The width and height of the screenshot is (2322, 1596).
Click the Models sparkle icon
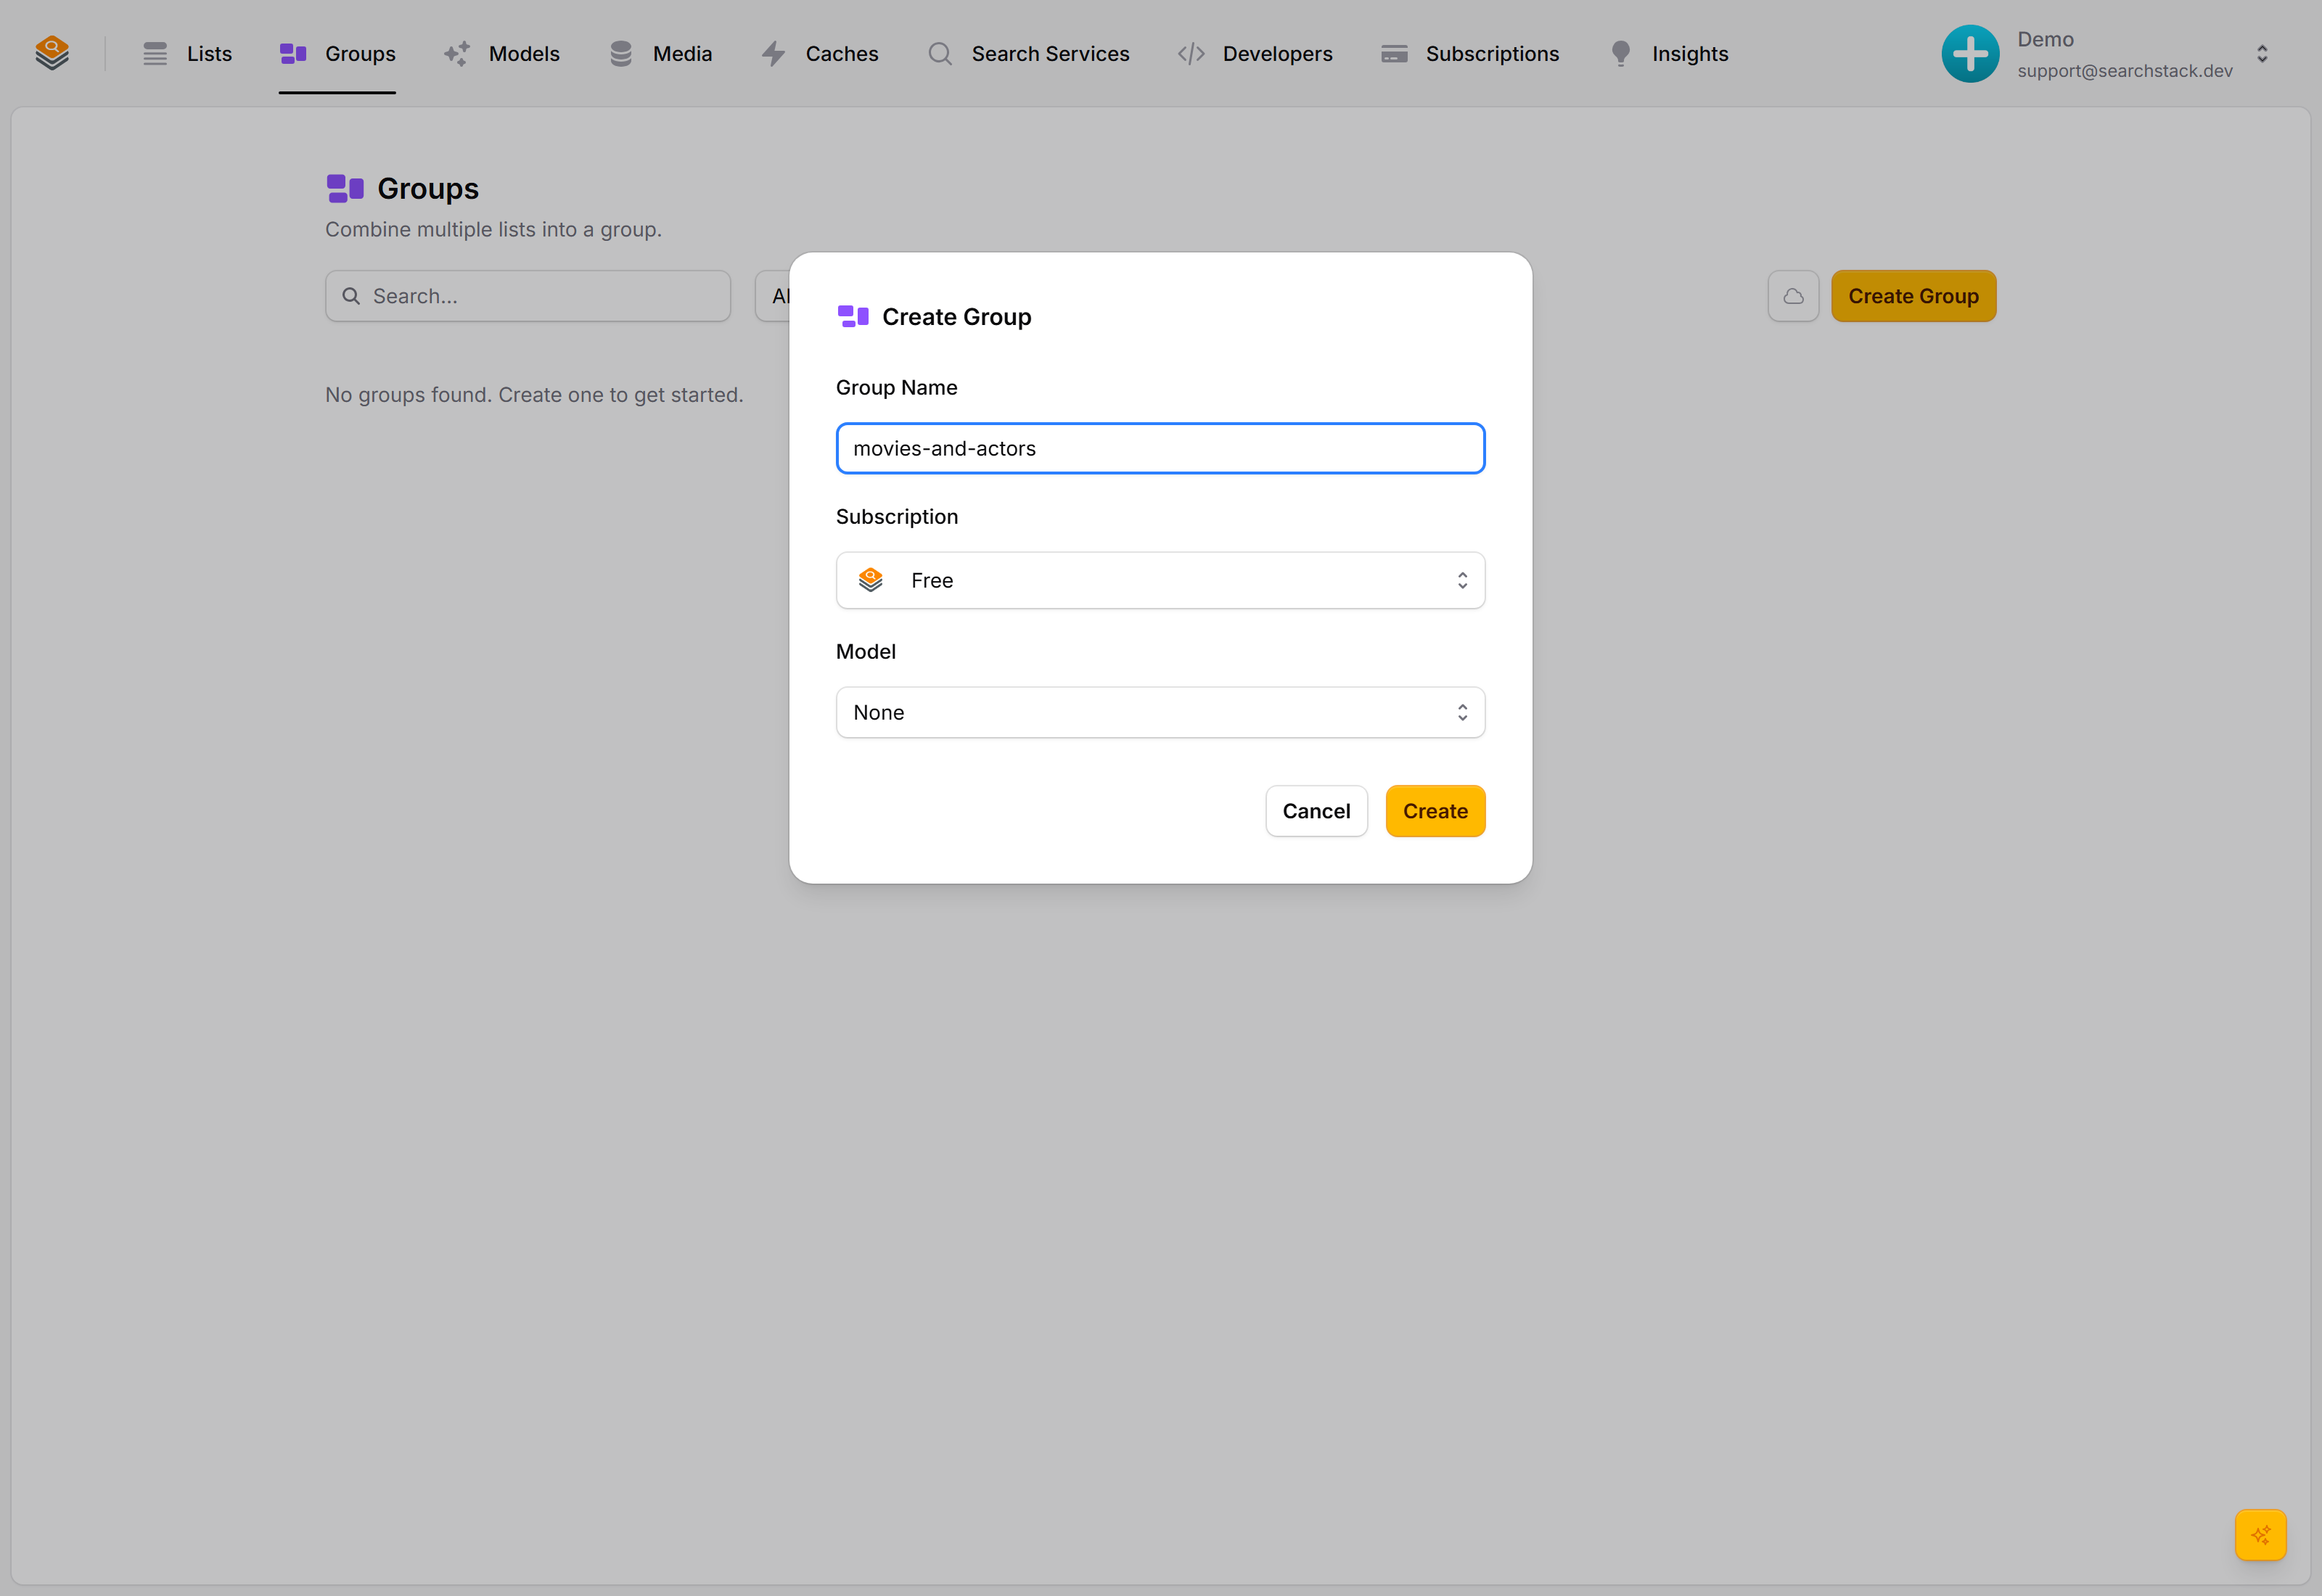(x=457, y=54)
